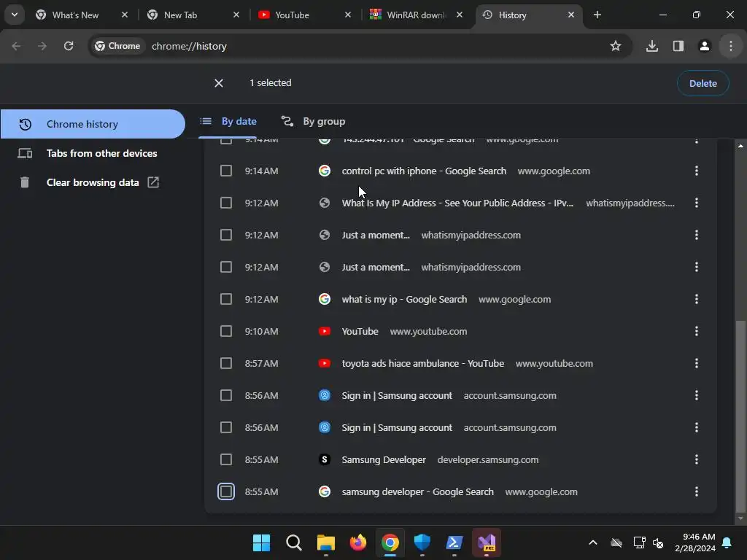
Task: Open Clear browsing data
Action: [x=93, y=182]
